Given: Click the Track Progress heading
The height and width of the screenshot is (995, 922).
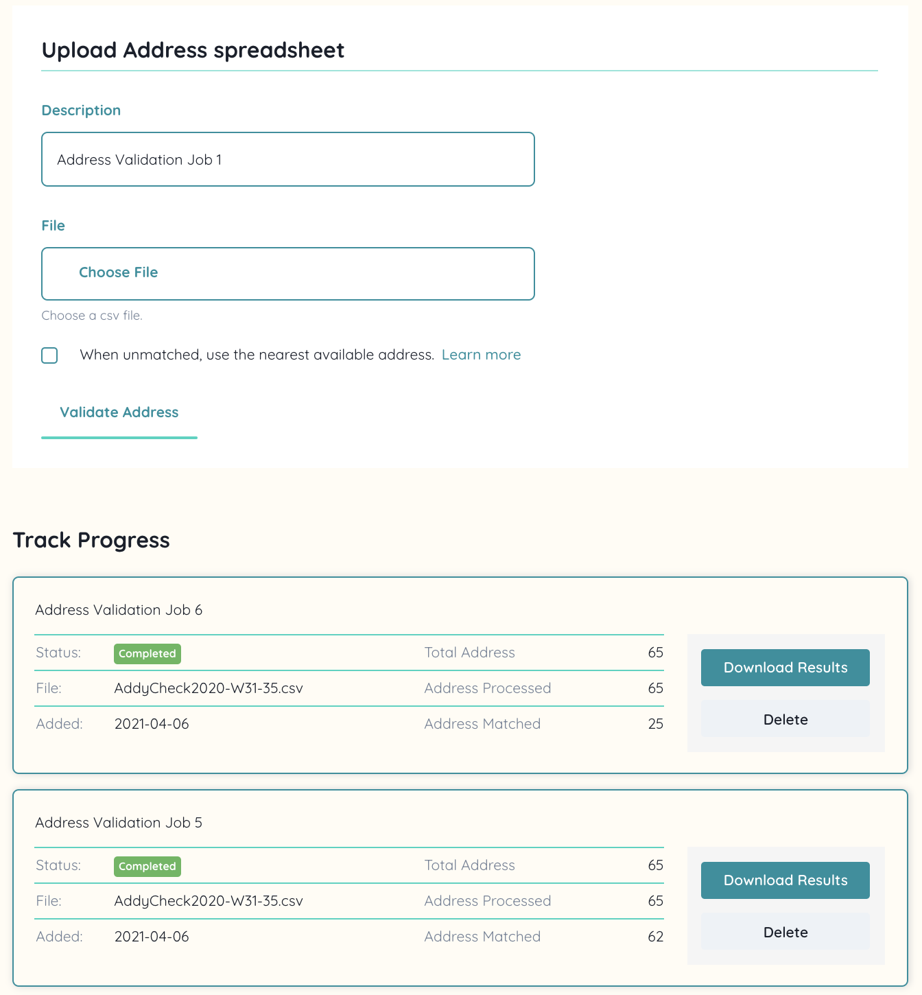Looking at the screenshot, I should pyautogui.click(x=91, y=540).
